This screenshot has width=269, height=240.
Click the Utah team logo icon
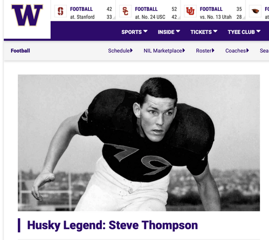pos(190,11)
